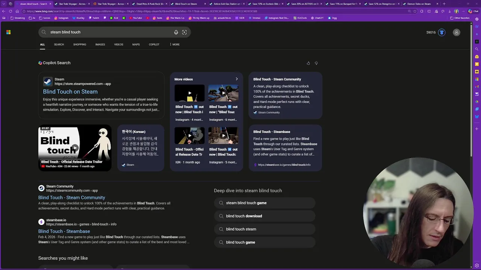The height and width of the screenshot is (270, 481).
Task: Dislike the Copilot Search answer (thumbs down)
Action: coord(316,63)
